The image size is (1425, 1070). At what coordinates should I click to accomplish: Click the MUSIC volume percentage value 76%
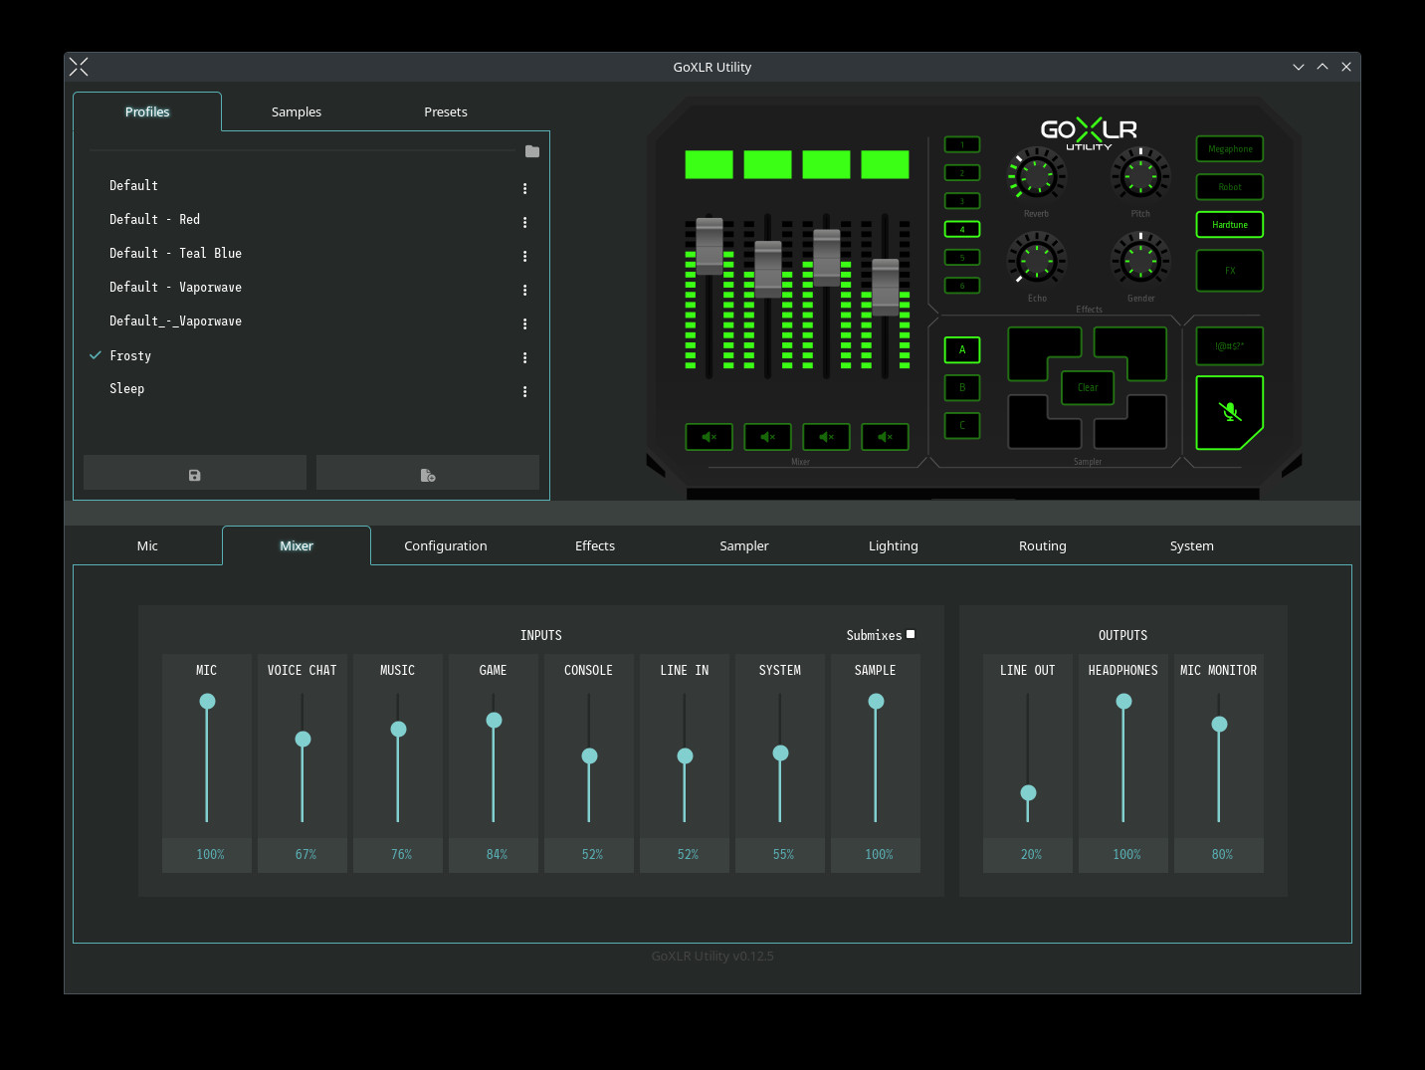[401, 854]
